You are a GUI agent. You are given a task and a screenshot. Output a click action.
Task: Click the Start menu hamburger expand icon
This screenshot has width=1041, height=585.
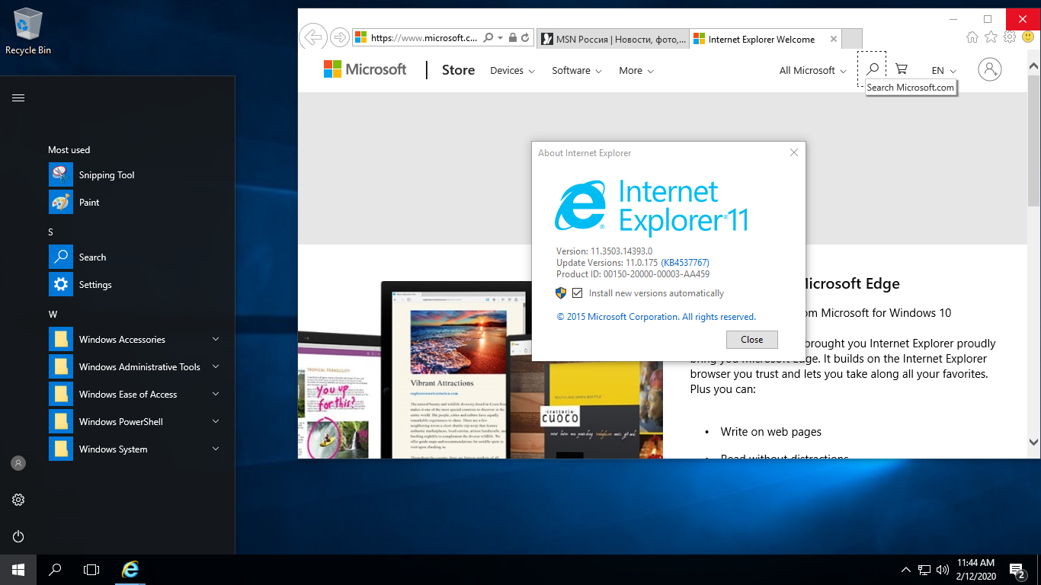tap(18, 97)
